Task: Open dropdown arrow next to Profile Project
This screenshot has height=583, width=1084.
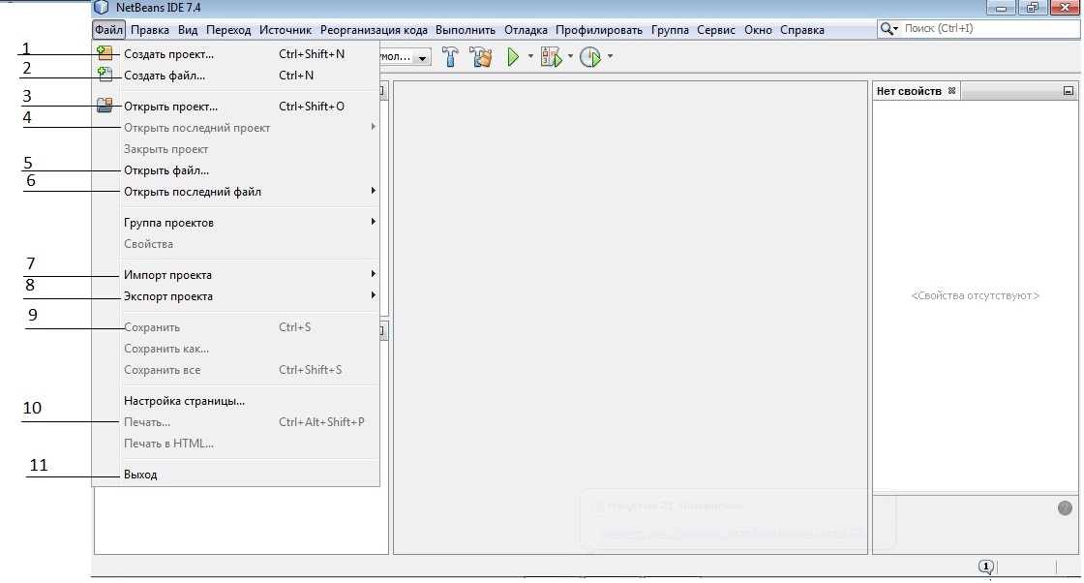Action: (610, 57)
